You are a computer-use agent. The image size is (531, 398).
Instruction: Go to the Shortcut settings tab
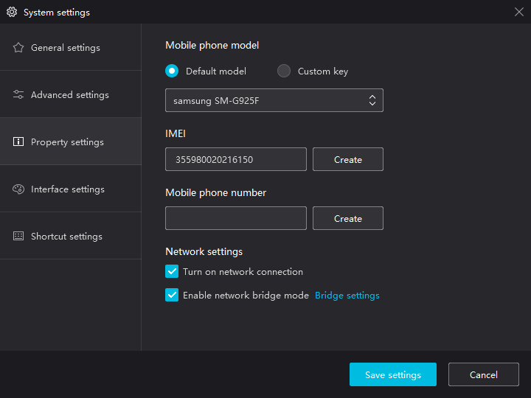point(66,237)
